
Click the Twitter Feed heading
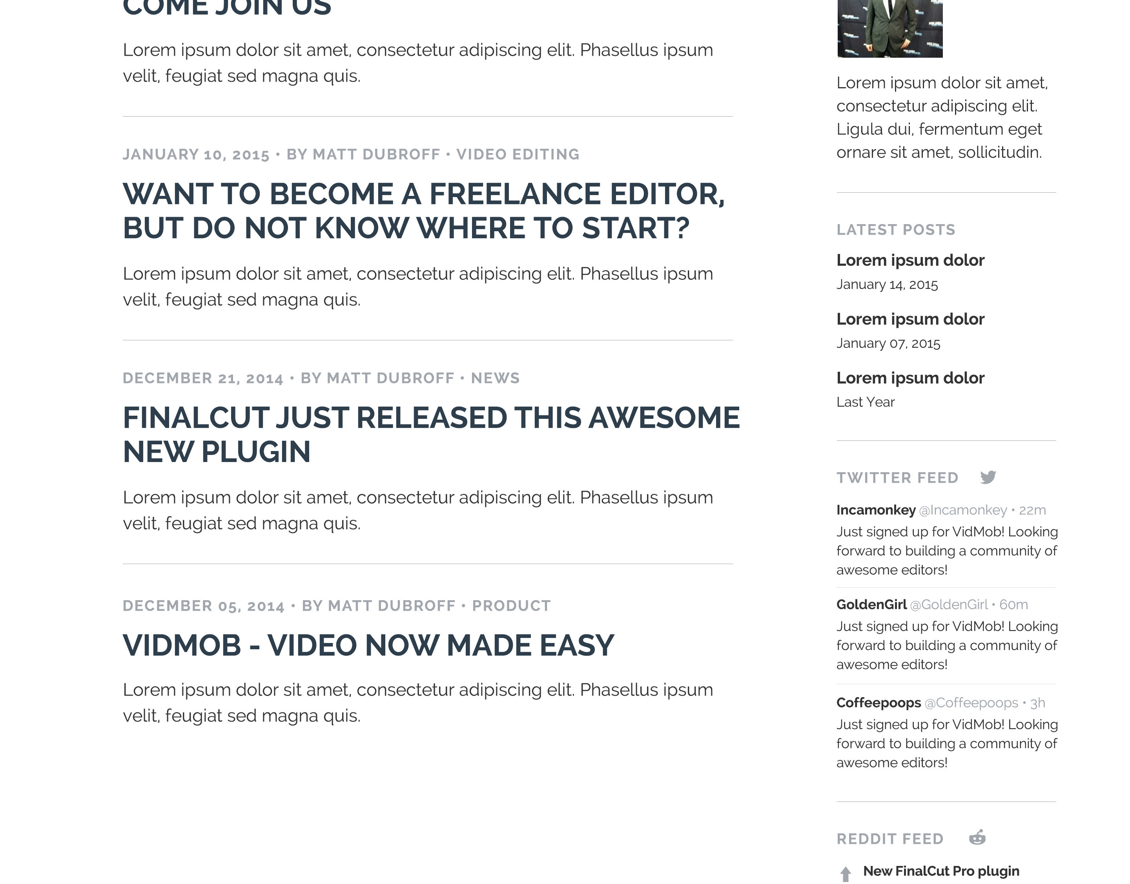[x=897, y=477]
